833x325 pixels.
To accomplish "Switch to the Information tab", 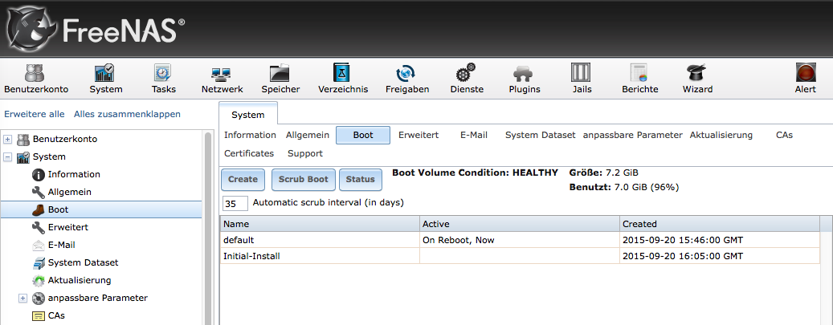I will [250, 135].
